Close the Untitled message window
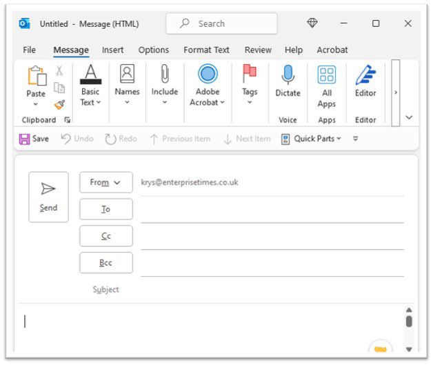Image resolution: width=433 pixels, height=365 pixels. coord(408,23)
